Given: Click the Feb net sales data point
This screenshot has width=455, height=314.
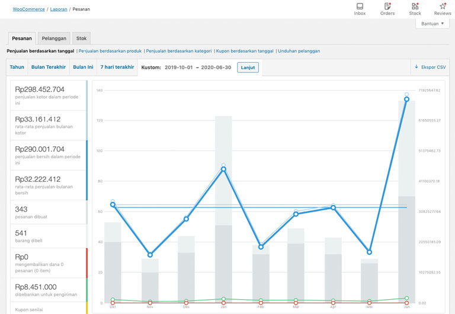Looking at the screenshot, I should [x=261, y=247].
